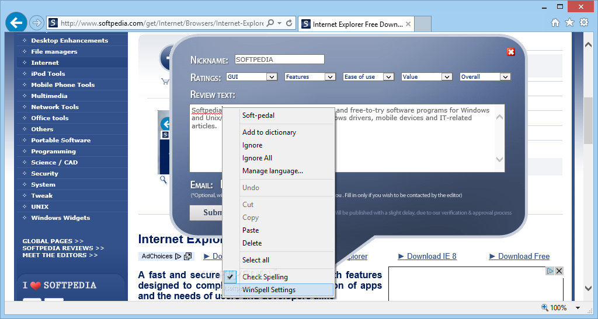Image resolution: width=598 pixels, height=319 pixels.
Task: Click the Nickname input field
Action: pos(280,59)
